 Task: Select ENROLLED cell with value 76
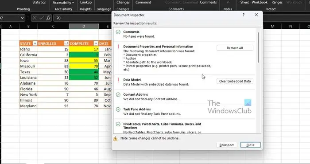pos(53,83)
